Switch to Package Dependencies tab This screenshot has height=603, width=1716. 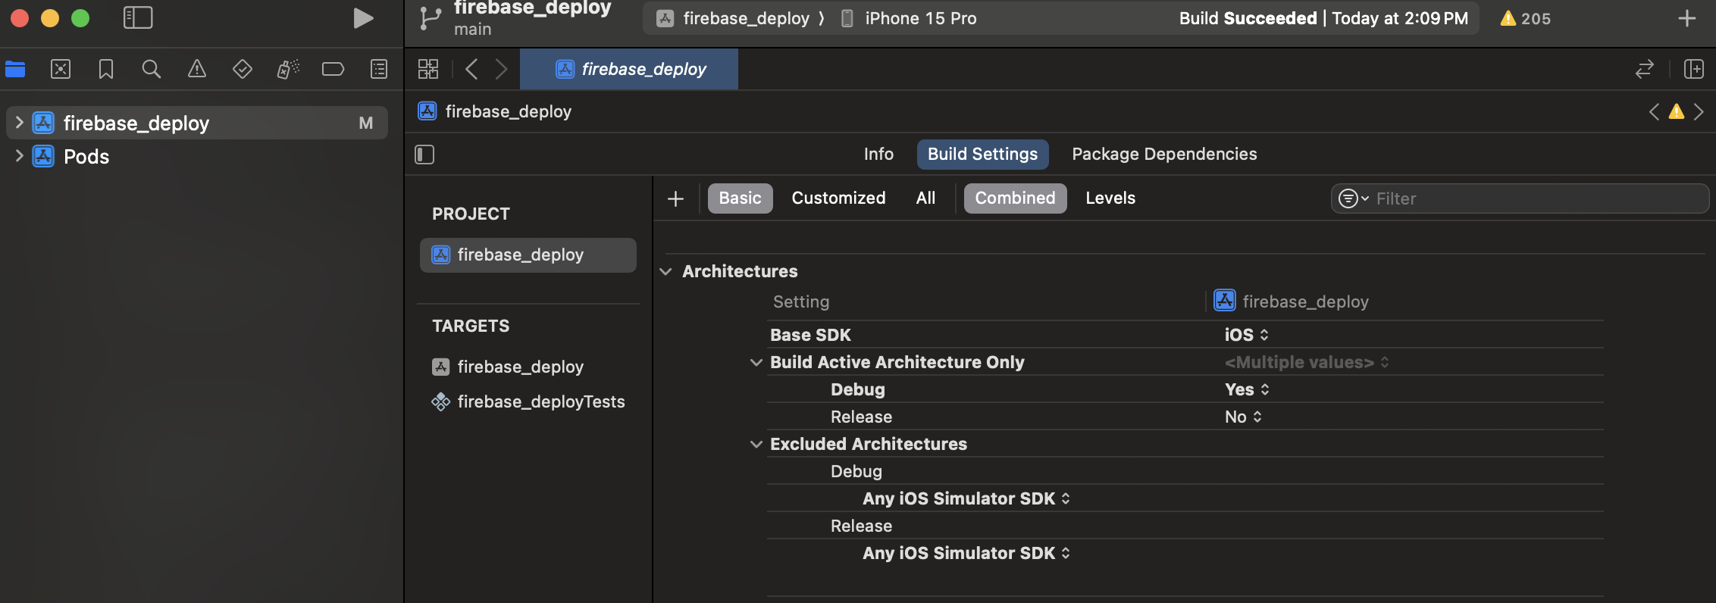1164,155
